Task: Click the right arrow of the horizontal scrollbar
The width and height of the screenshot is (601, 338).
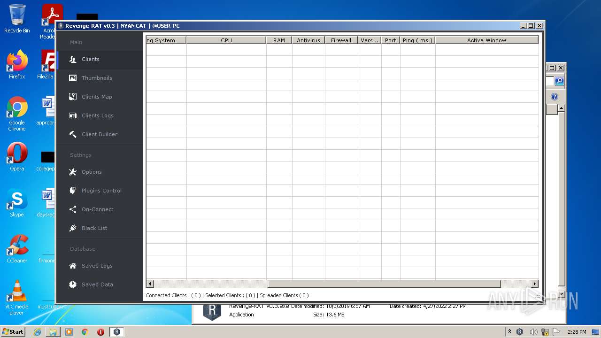Action: pos(534,284)
